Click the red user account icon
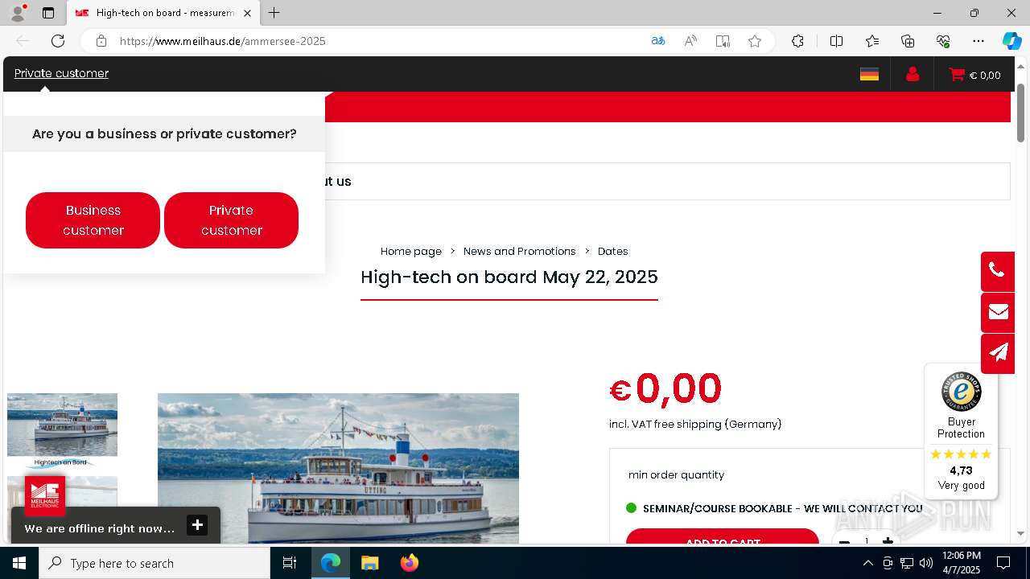The height and width of the screenshot is (579, 1030). 912,74
